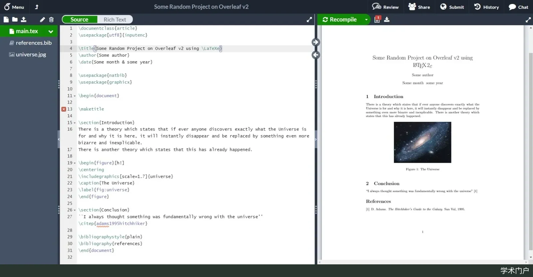Click the project title in the header

pos(201,7)
